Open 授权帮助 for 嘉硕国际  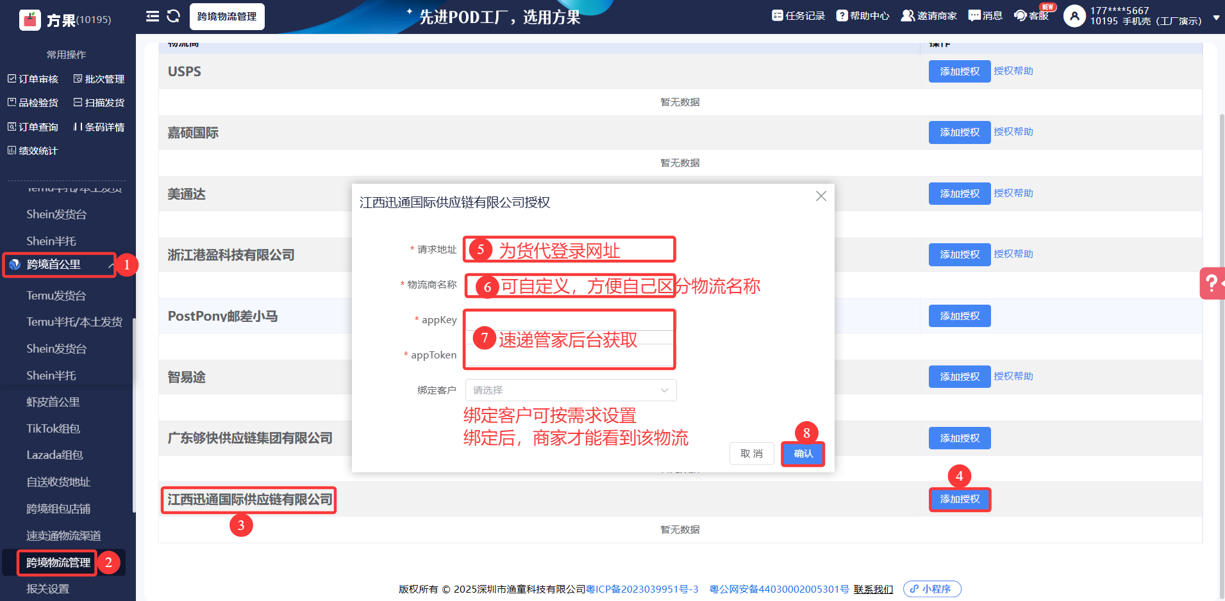pyautogui.click(x=1013, y=132)
